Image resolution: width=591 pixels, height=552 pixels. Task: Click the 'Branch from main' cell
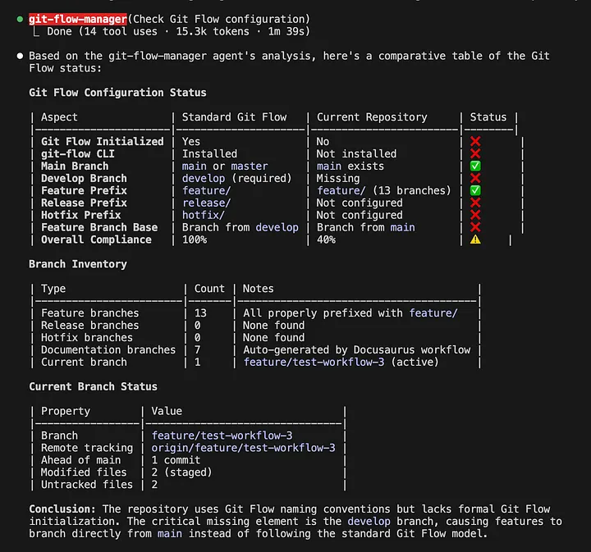[365, 227]
